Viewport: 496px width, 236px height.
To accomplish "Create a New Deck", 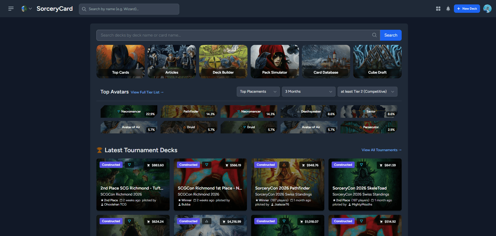I will click(467, 8).
